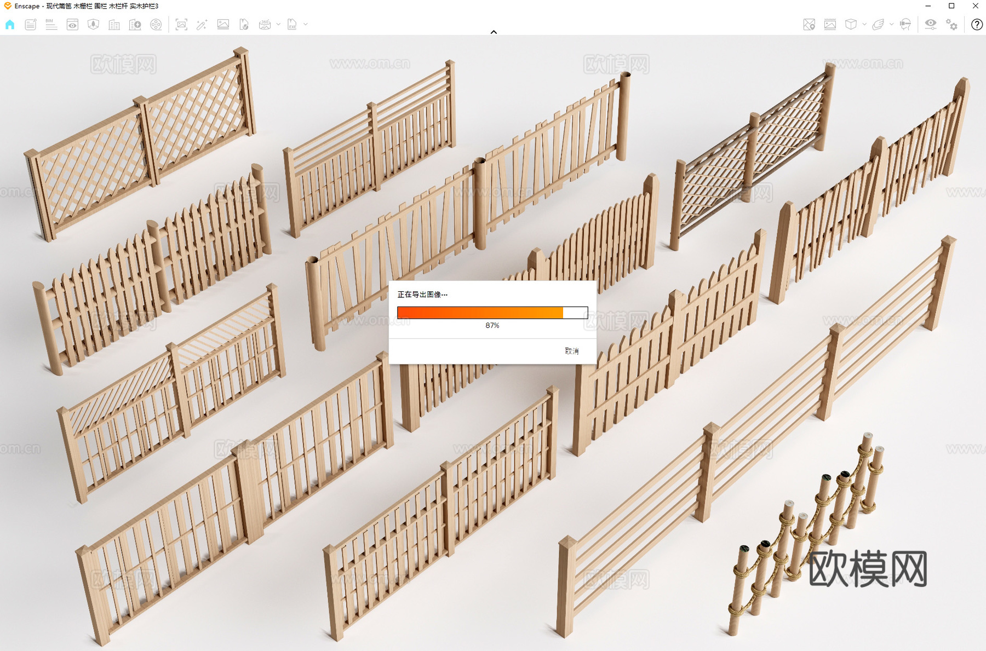Expand the 360 panorama dropdown arrow
The image size is (986, 651).
278,25
